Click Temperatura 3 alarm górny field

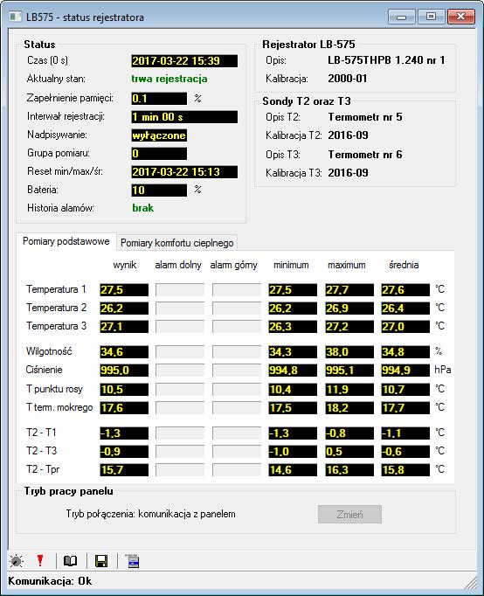[236, 327]
